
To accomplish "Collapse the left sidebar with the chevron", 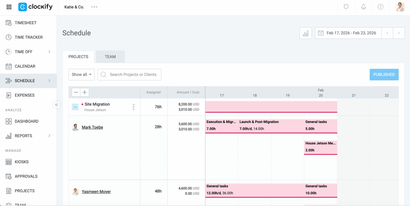I will click(x=56, y=105).
